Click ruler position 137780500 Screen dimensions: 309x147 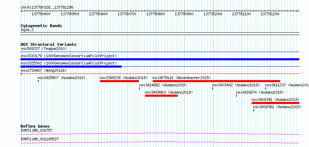(70, 14)
